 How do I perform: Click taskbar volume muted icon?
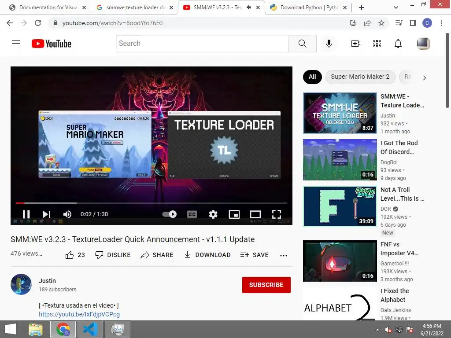[x=388, y=330]
